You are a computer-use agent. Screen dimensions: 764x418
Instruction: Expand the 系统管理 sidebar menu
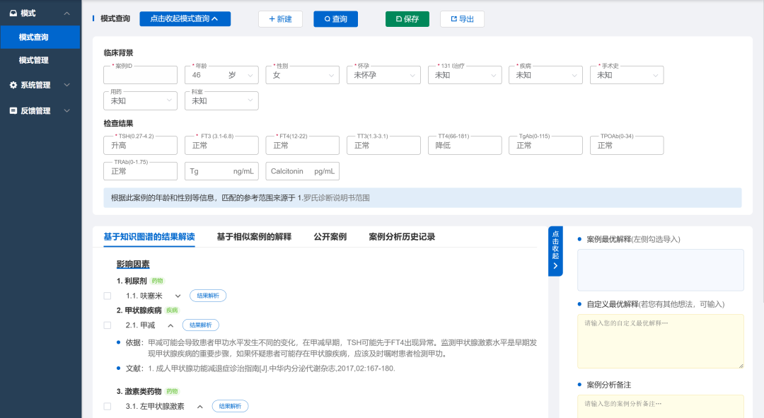pyautogui.click(x=66, y=85)
